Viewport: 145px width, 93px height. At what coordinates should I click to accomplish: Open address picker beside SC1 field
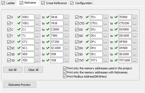pyautogui.click(x=37, y=48)
